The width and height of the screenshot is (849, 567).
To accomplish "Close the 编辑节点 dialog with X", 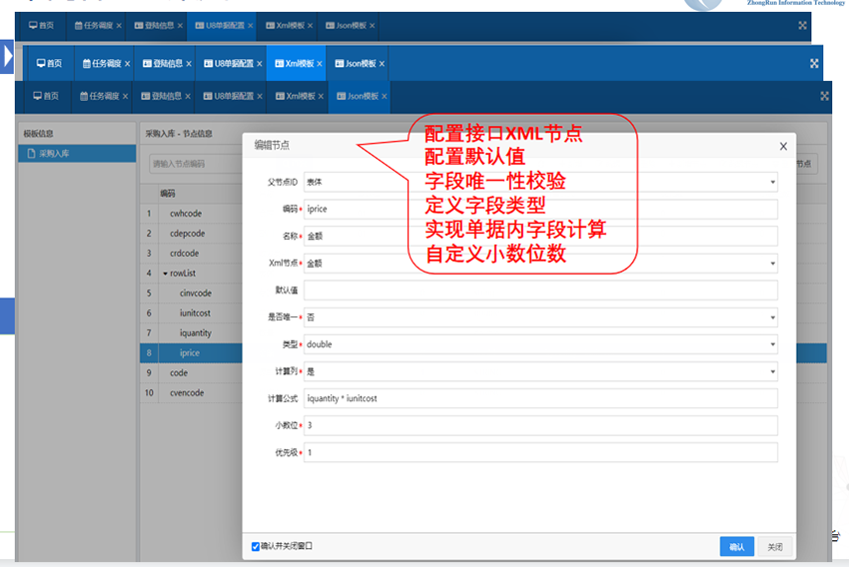I will pyautogui.click(x=783, y=147).
